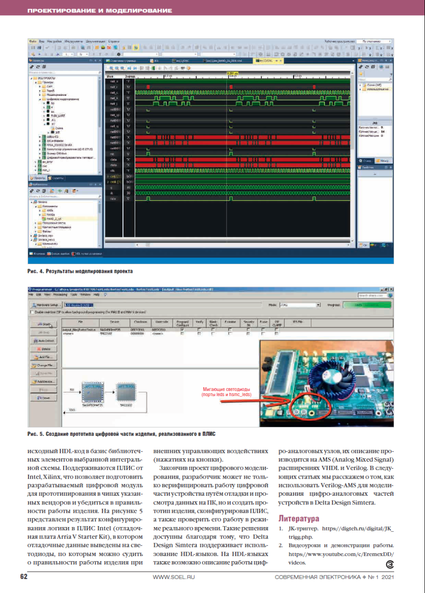Click the Add File... button
This screenshot has height=593, width=425.
point(43,357)
